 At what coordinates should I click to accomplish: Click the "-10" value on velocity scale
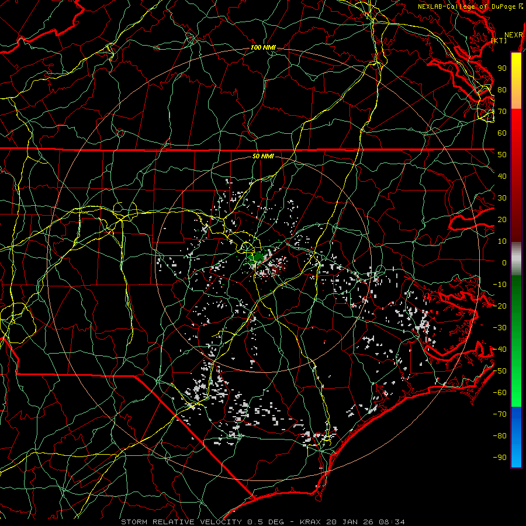coord(500,285)
